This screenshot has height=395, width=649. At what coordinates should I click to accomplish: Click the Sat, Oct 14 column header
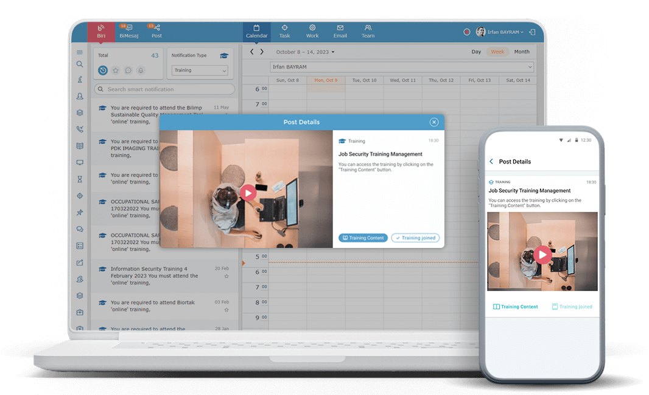(517, 80)
